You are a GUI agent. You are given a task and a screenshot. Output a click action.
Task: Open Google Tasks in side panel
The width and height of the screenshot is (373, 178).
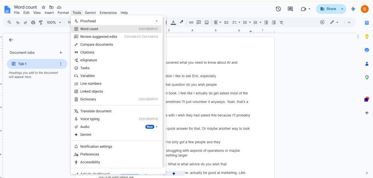pyautogui.click(x=366, y=50)
